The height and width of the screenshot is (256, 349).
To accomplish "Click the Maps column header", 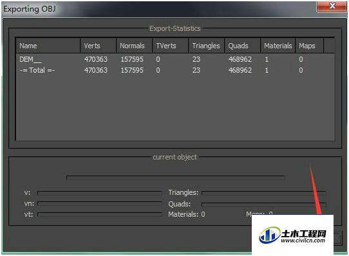I will point(309,46).
